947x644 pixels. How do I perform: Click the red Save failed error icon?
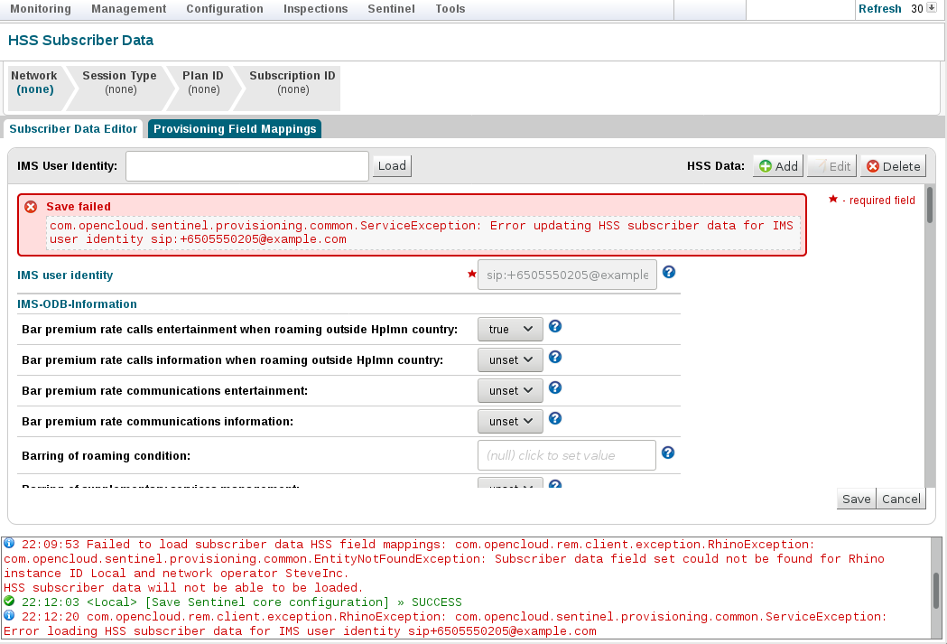click(x=31, y=207)
